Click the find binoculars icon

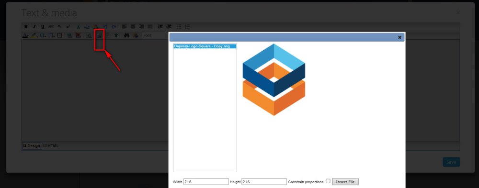(127, 35)
